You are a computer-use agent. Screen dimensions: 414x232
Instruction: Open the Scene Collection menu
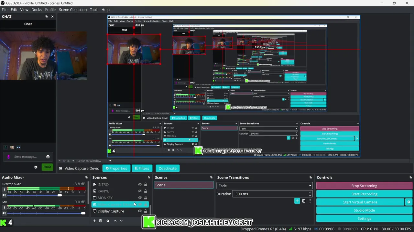click(x=73, y=10)
